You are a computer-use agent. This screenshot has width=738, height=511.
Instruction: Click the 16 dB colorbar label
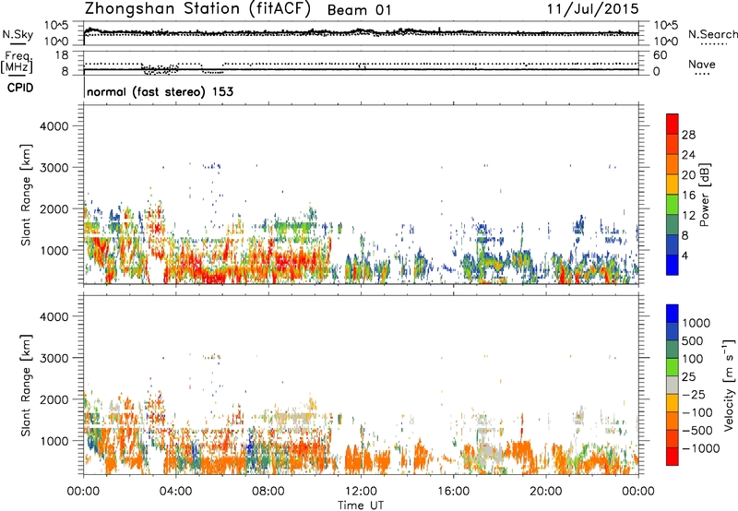click(x=688, y=196)
